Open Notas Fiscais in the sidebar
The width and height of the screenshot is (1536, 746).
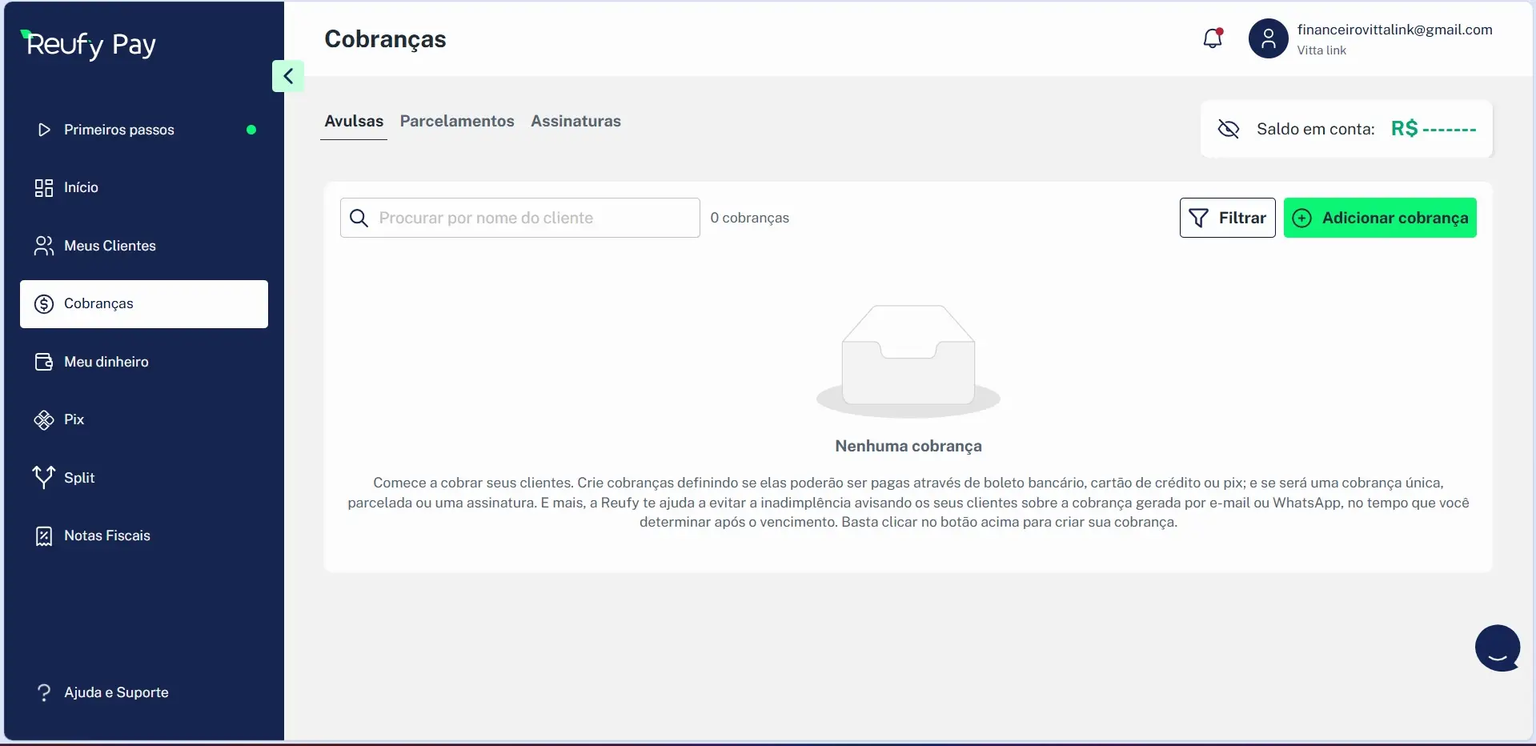(x=106, y=535)
